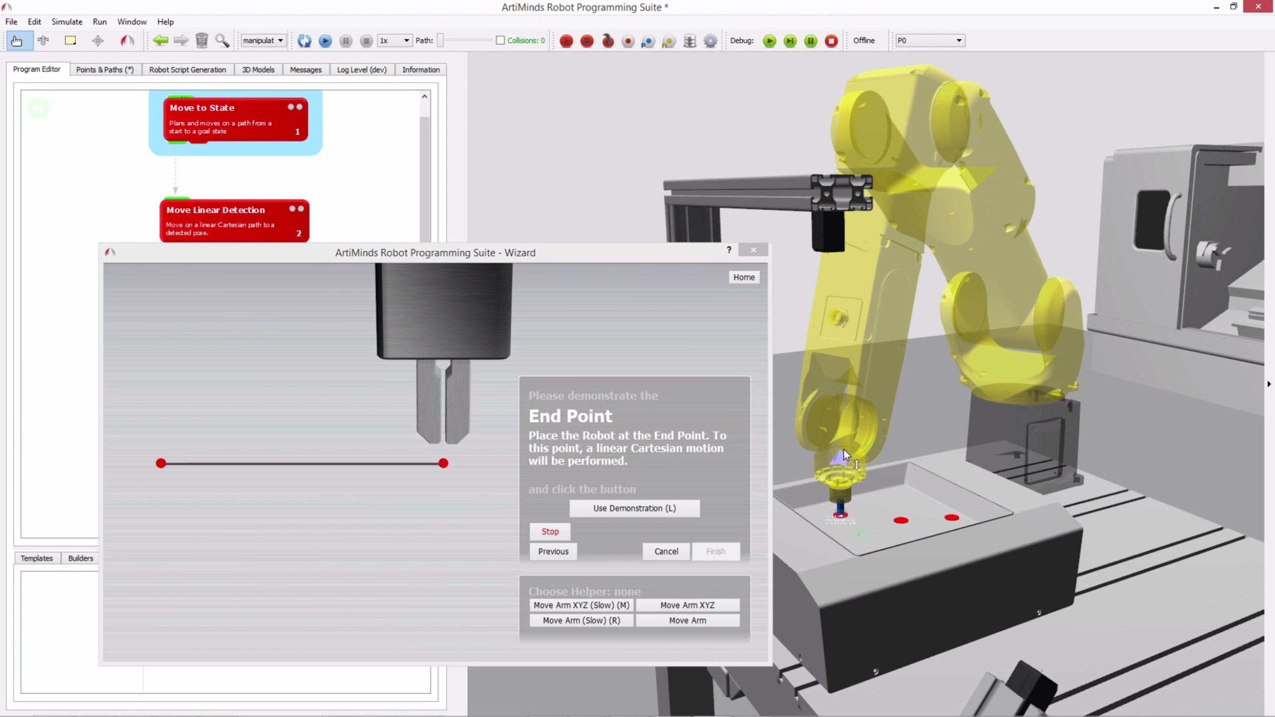Open the robot settings gear icon
The image size is (1275, 717).
point(710,40)
